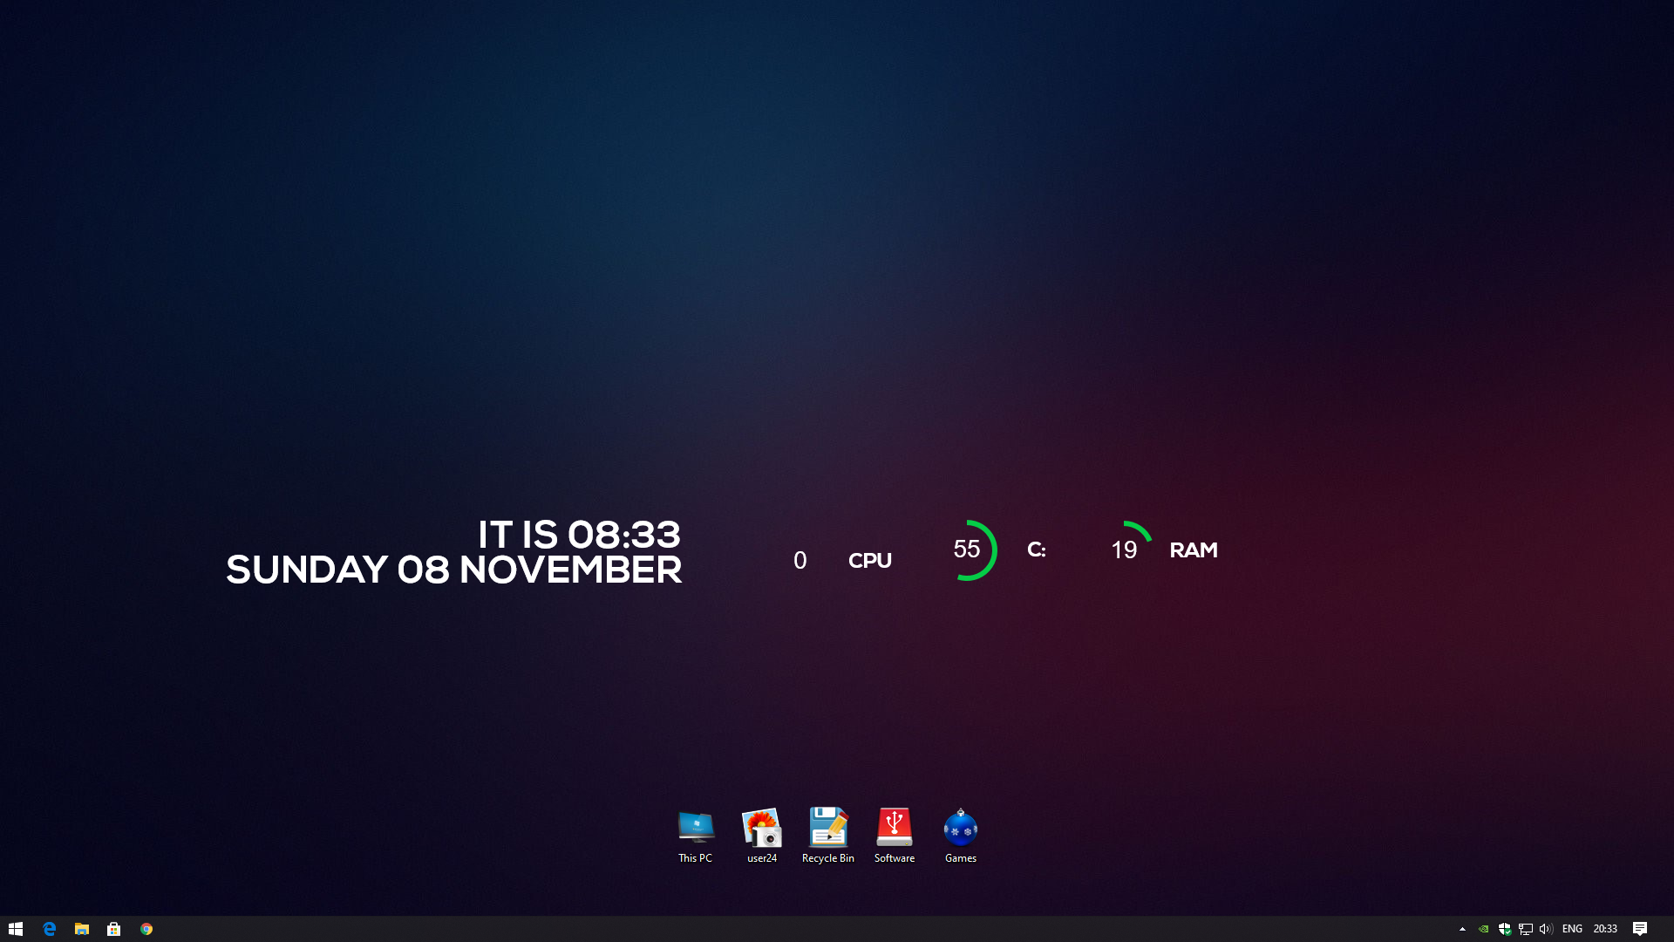Select the Recycle Bin icon
Image resolution: width=1674 pixels, height=942 pixels.
pyautogui.click(x=827, y=835)
